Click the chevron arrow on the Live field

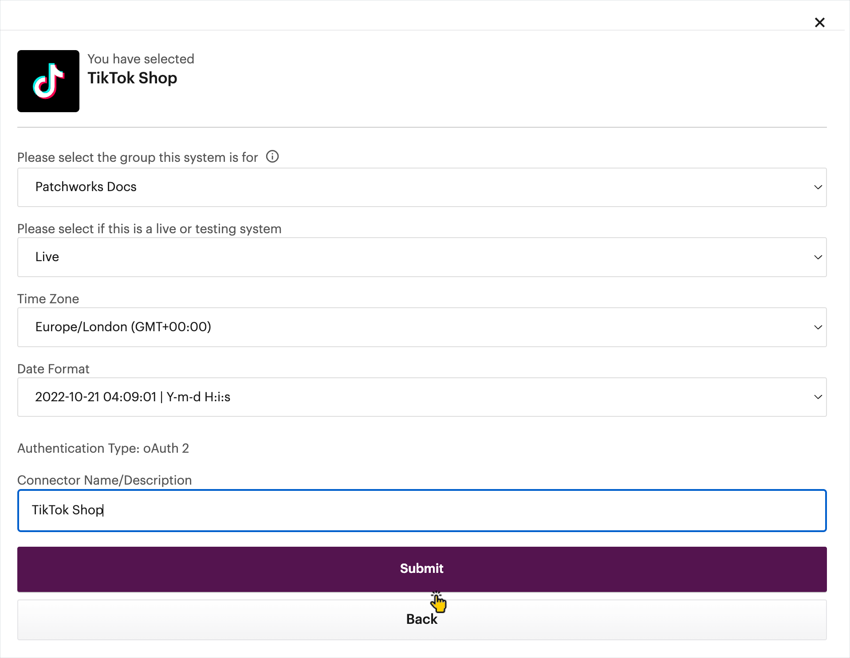coord(818,257)
